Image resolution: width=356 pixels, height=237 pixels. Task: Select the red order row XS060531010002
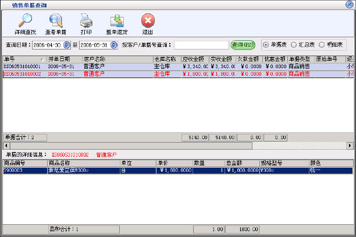coord(23,73)
